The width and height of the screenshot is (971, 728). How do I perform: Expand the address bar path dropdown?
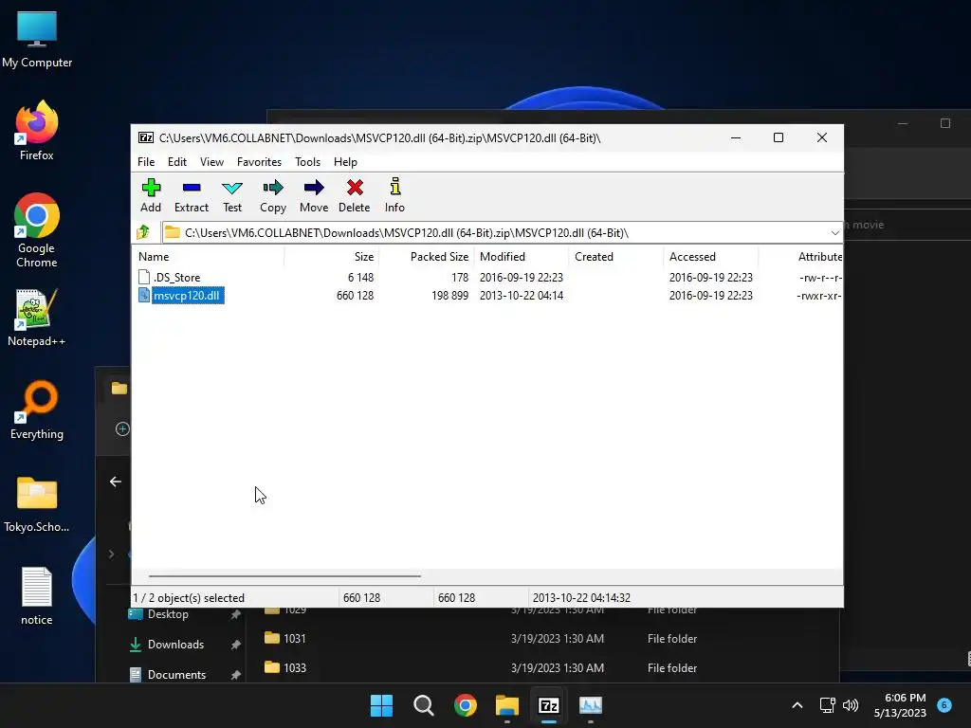(834, 233)
